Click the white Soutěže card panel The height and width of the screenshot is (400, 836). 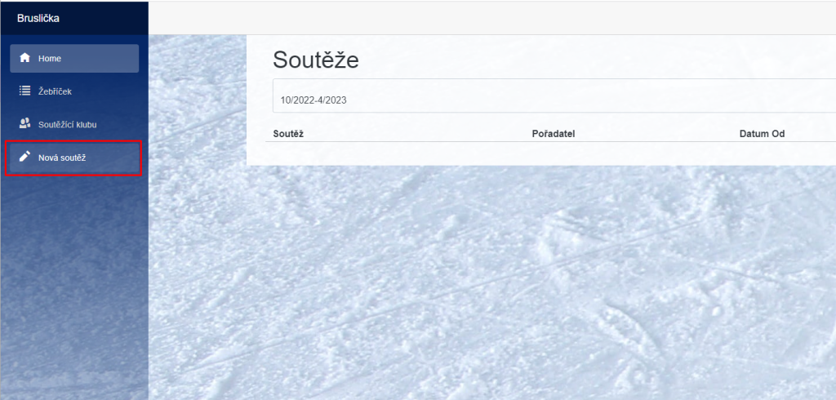click(541, 100)
